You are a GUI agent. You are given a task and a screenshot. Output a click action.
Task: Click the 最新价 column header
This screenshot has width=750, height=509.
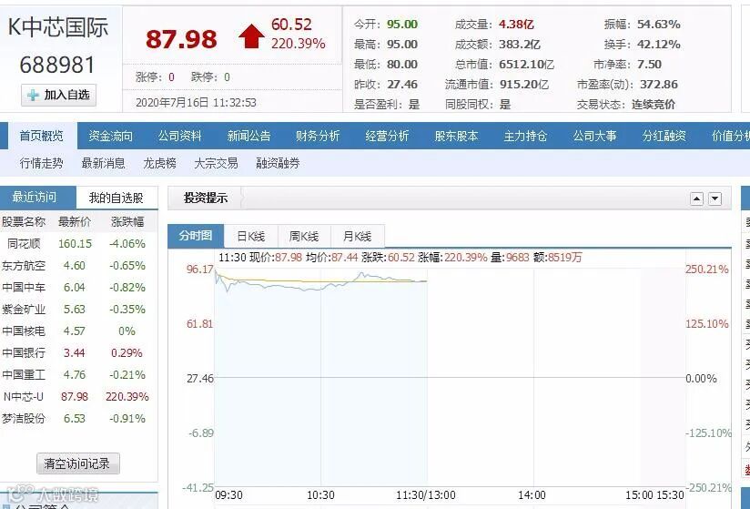tap(74, 221)
